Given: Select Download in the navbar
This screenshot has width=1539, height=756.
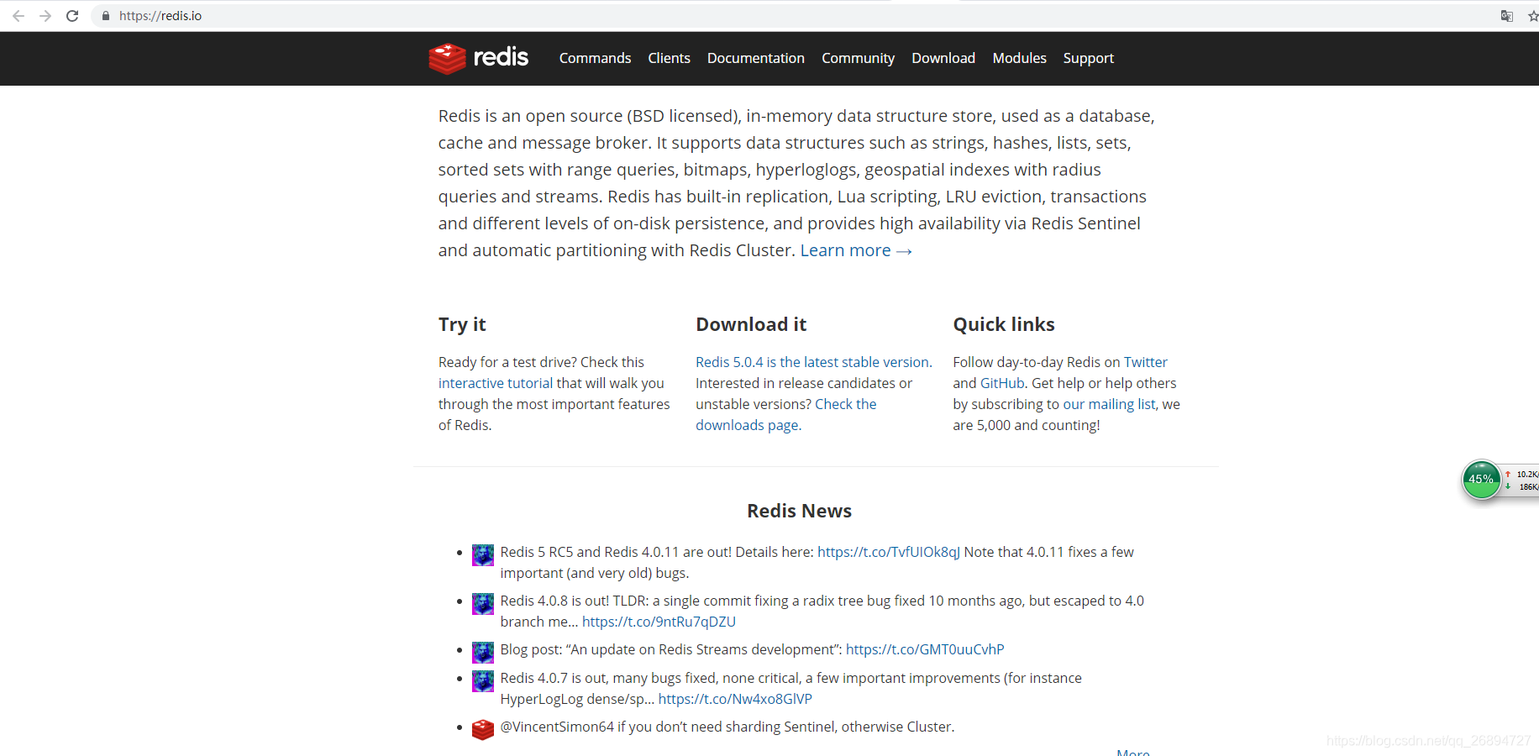Looking at the screenshot, I should point(943,58).
